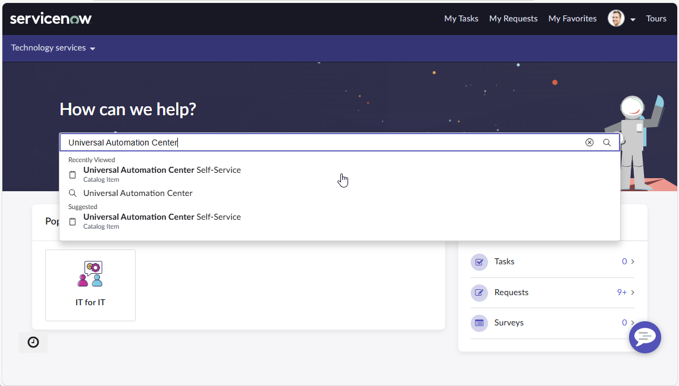Click the ServiceNow logo
Screen dimensions: 679x386
tap(51, 18)
